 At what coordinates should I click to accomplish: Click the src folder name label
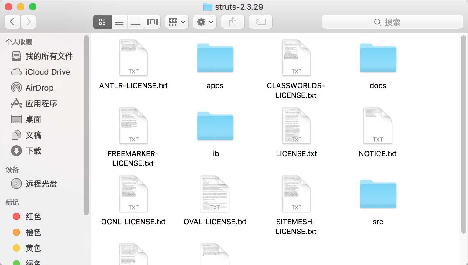378,222
